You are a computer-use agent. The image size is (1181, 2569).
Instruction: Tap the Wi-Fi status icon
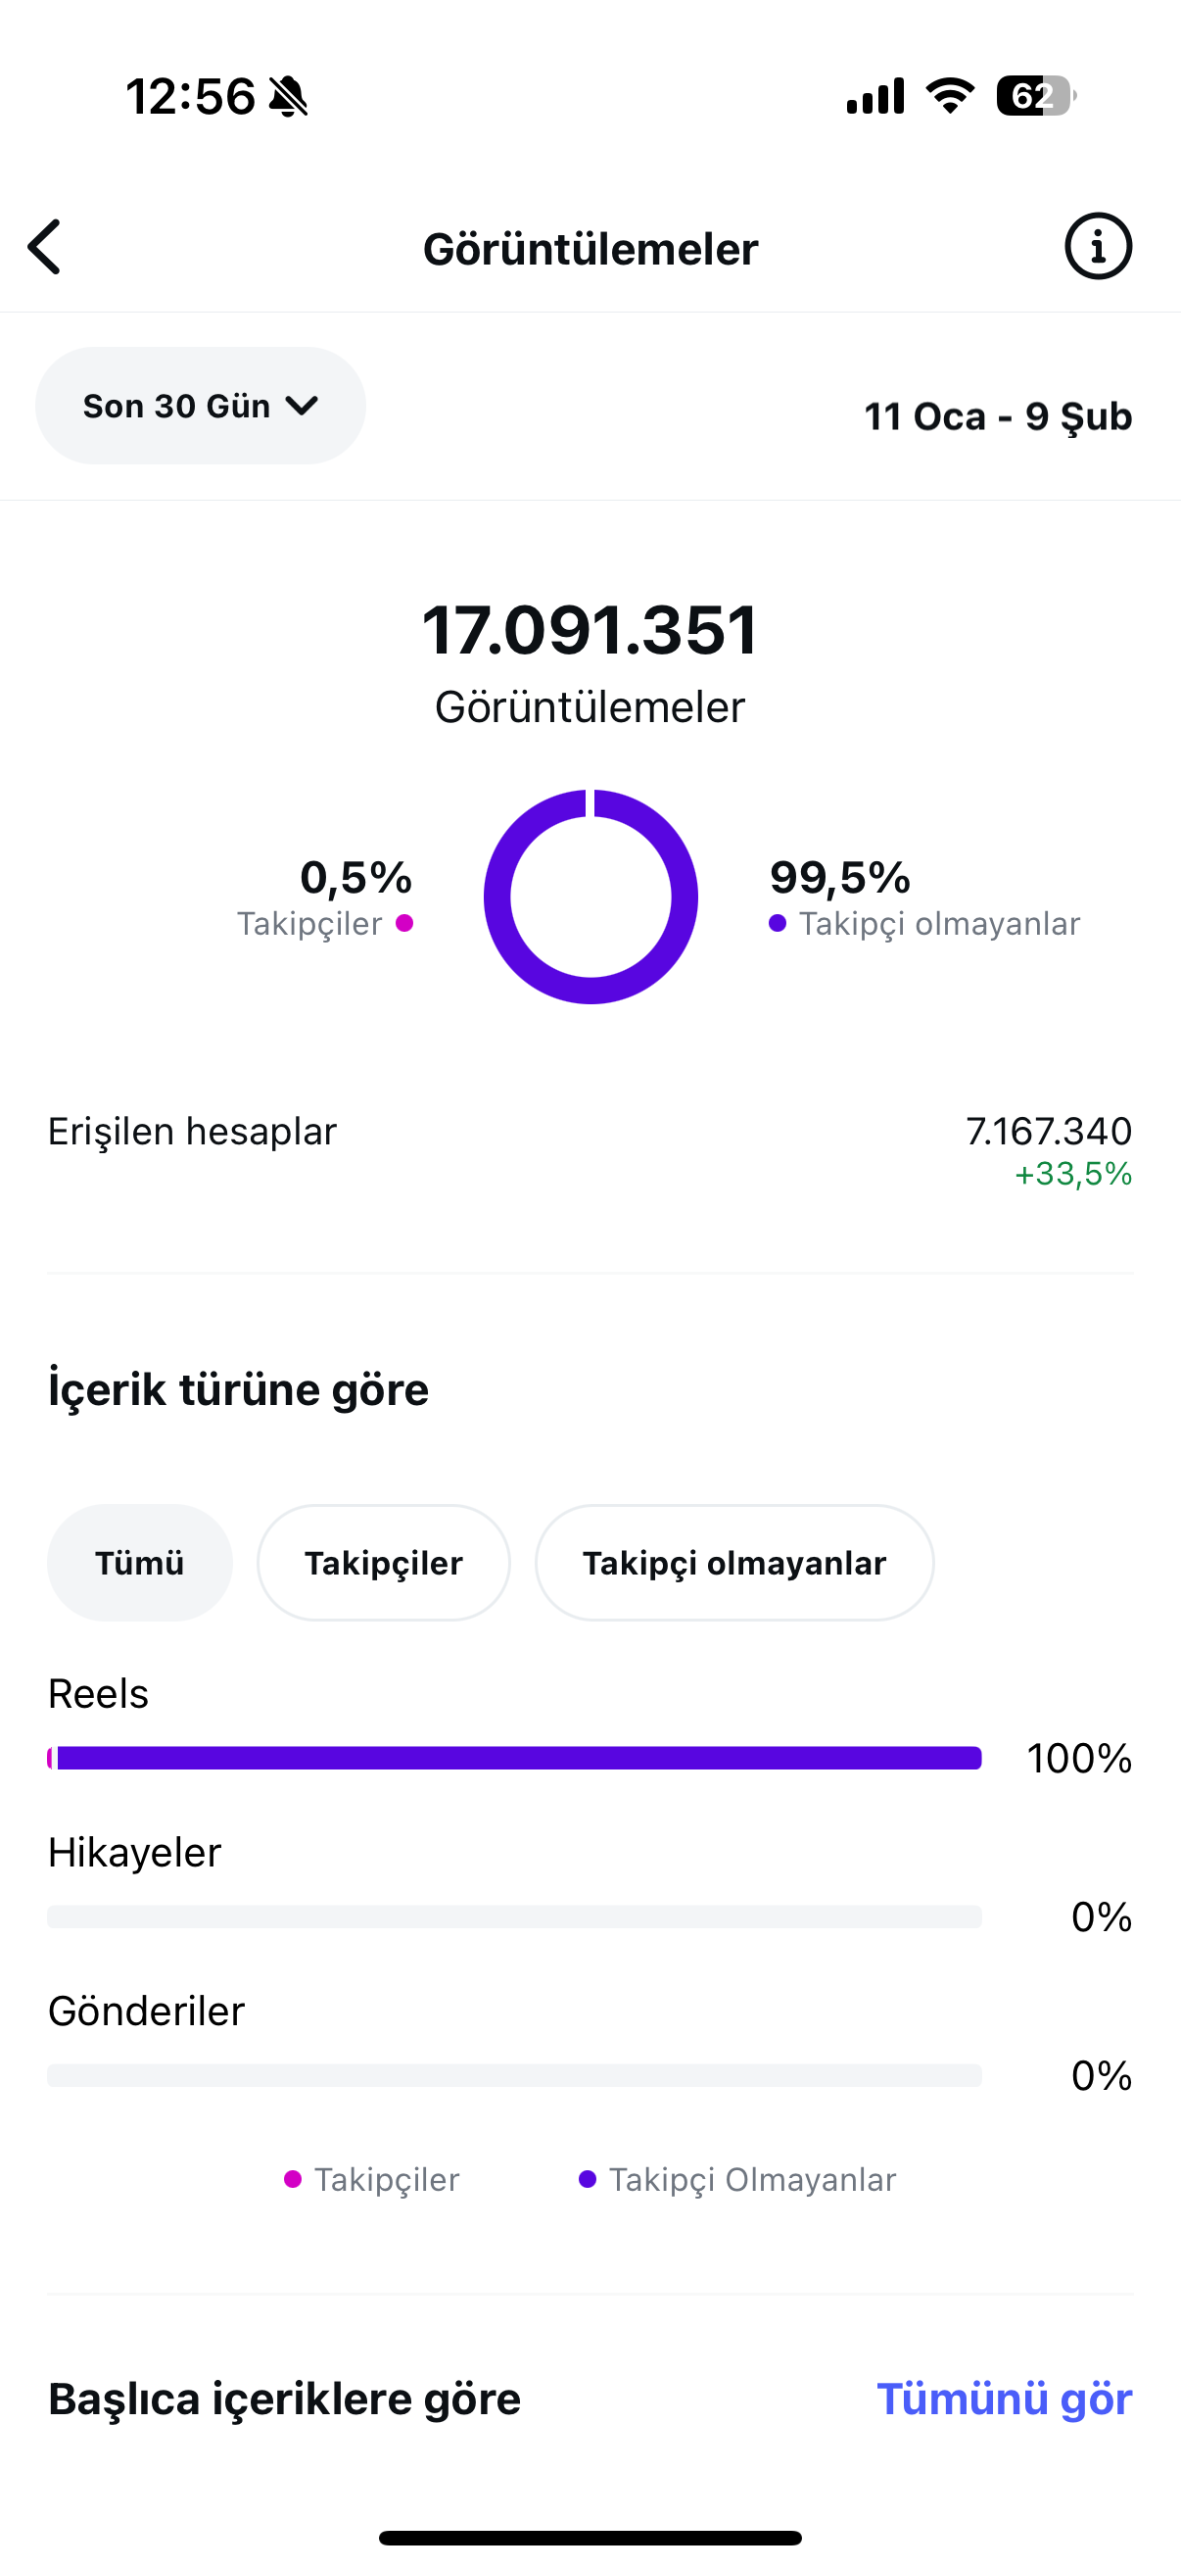click(950, 96)
